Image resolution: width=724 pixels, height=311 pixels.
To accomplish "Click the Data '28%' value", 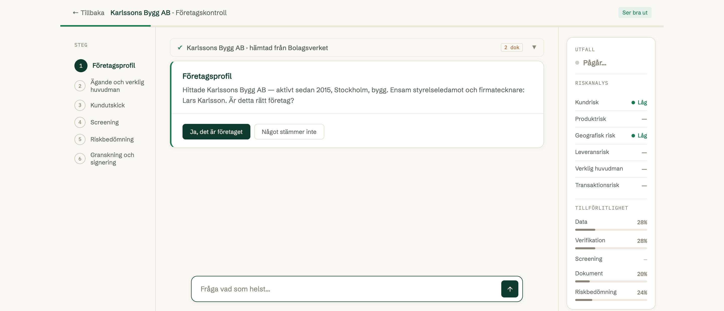I will pos(642,222).
